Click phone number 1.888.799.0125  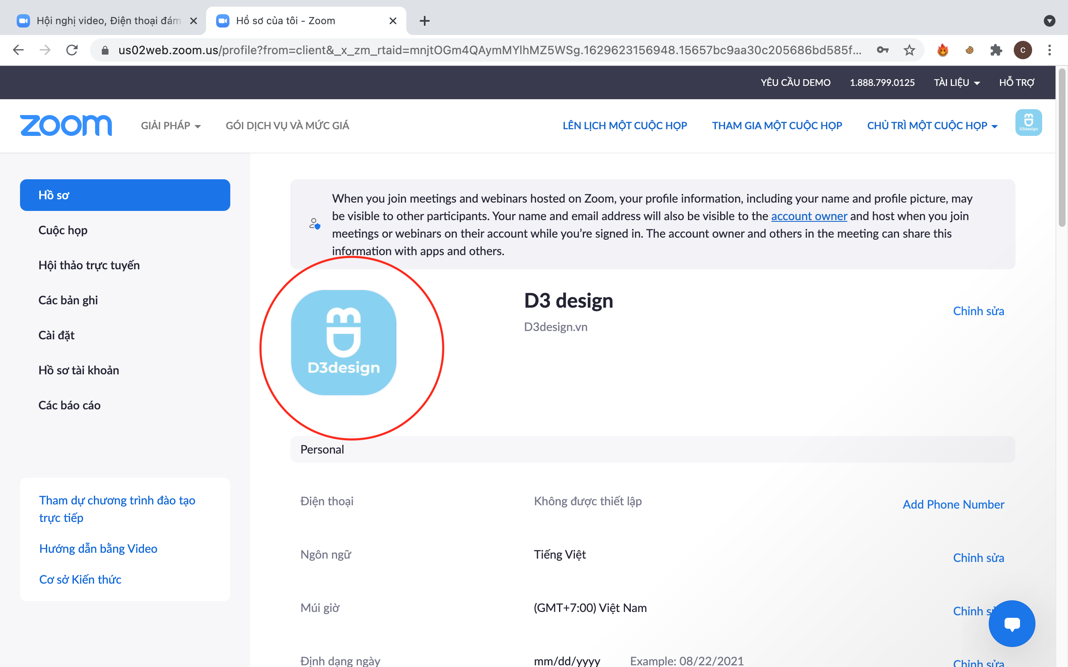(x=882, y=83)
